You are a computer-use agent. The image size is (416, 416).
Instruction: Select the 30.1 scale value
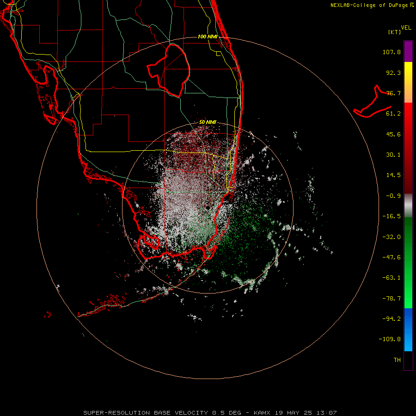(393, 155)
